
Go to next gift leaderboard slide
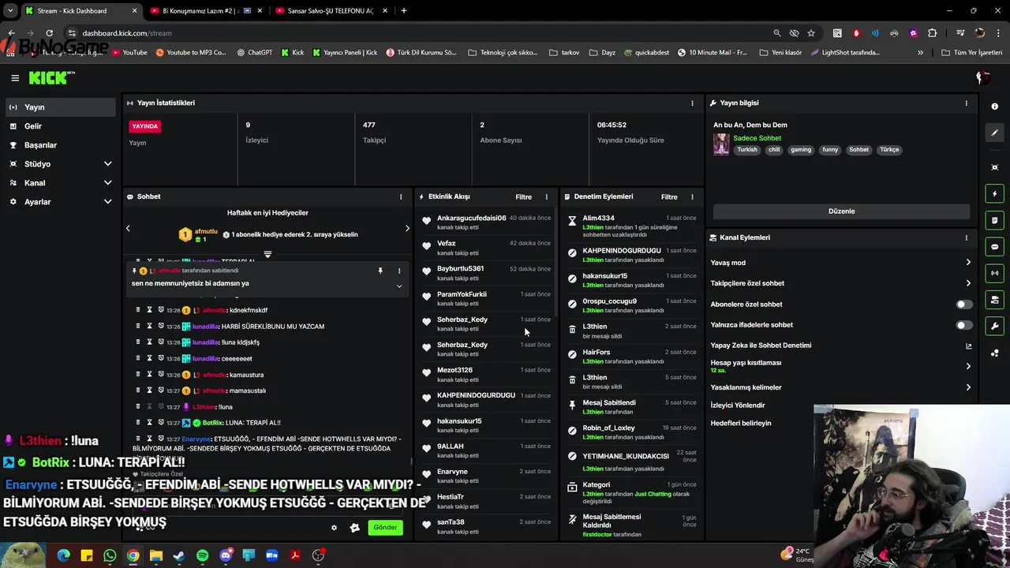407,228
